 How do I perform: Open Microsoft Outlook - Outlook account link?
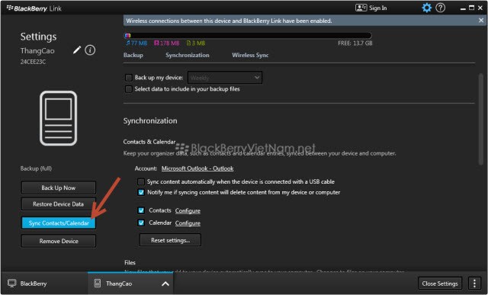pos(197,168)
